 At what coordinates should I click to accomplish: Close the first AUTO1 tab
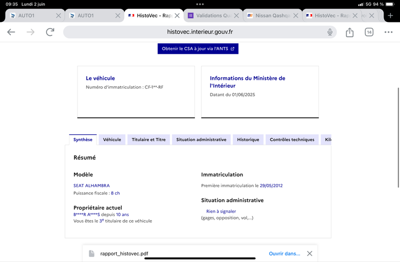pos(58,15)
